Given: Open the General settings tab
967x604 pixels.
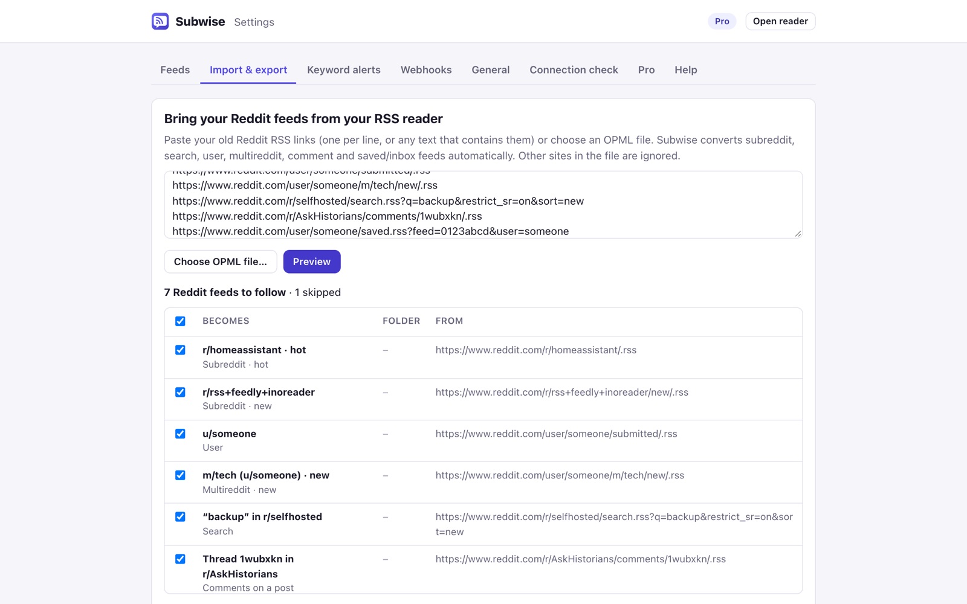Looking at the screenshot, I should click(x=491, y=70).
